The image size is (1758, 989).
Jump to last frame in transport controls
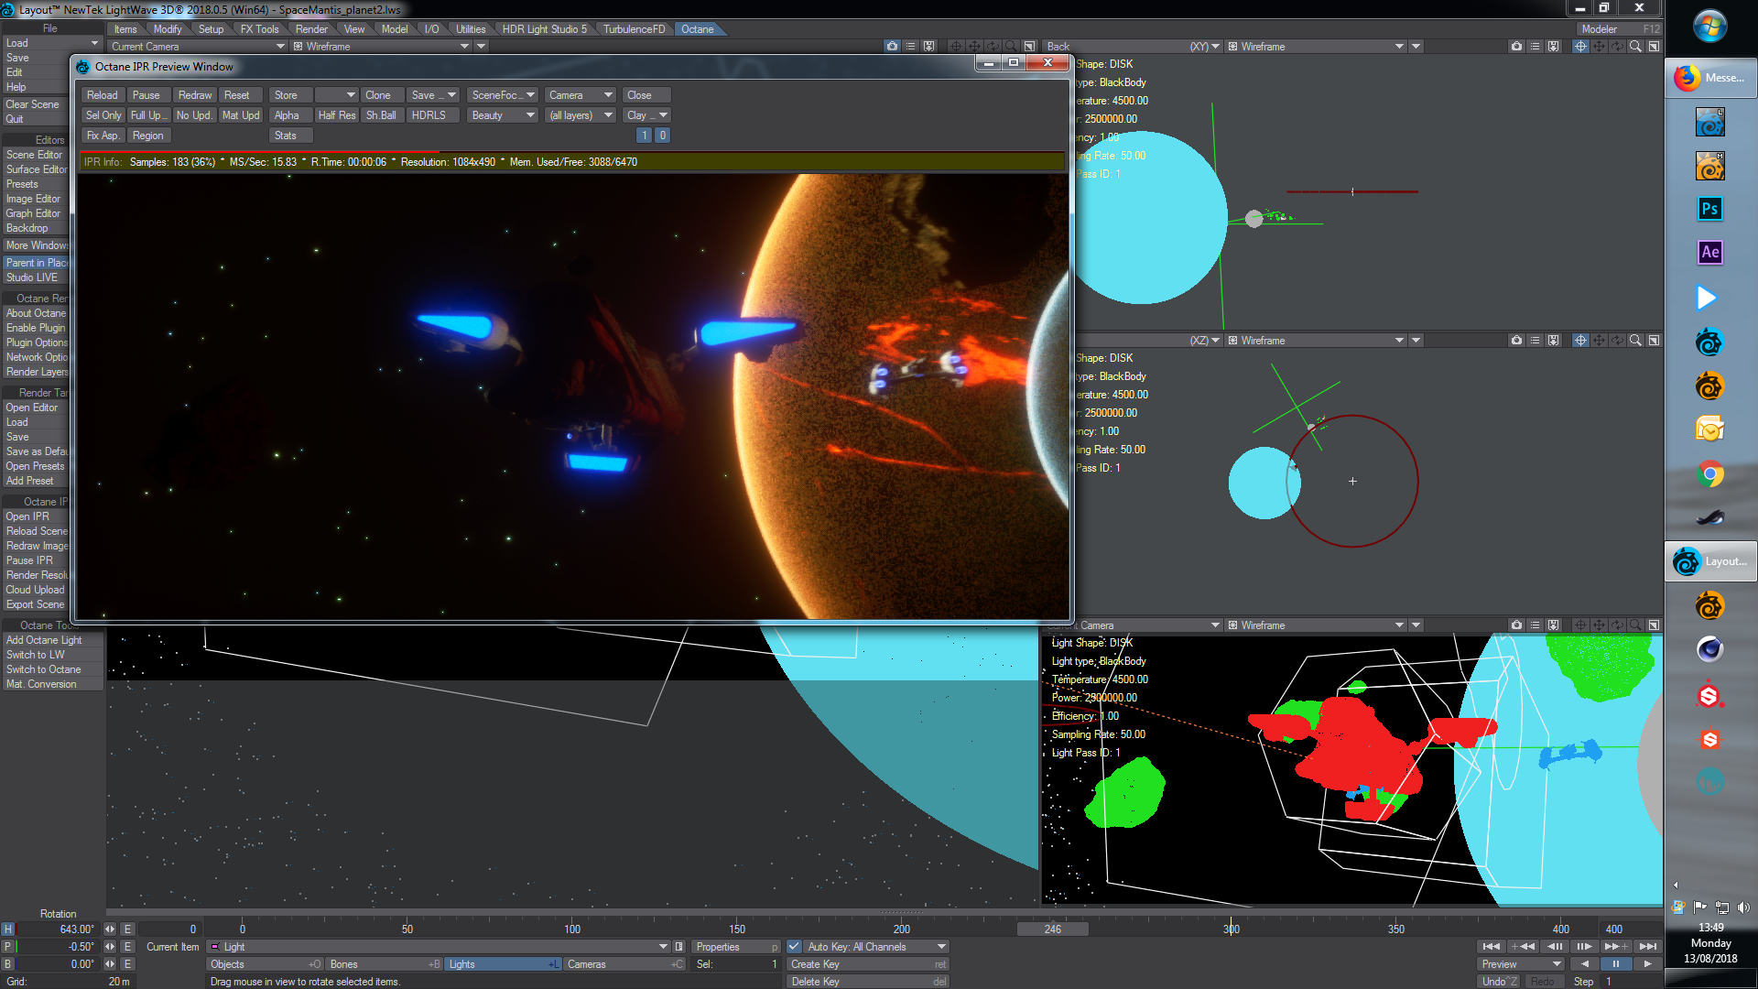pyautogui.click(x=1647, y=946)
